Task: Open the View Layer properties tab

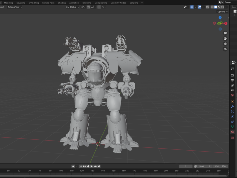Action: click(232, 85)
